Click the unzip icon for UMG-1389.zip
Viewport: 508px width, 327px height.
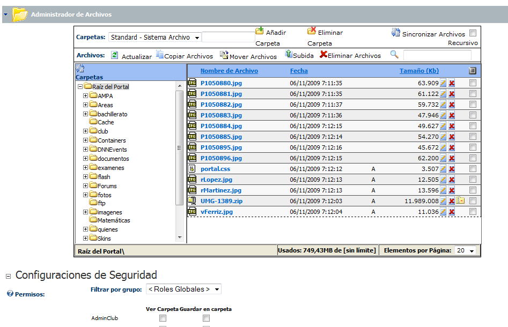460,200
